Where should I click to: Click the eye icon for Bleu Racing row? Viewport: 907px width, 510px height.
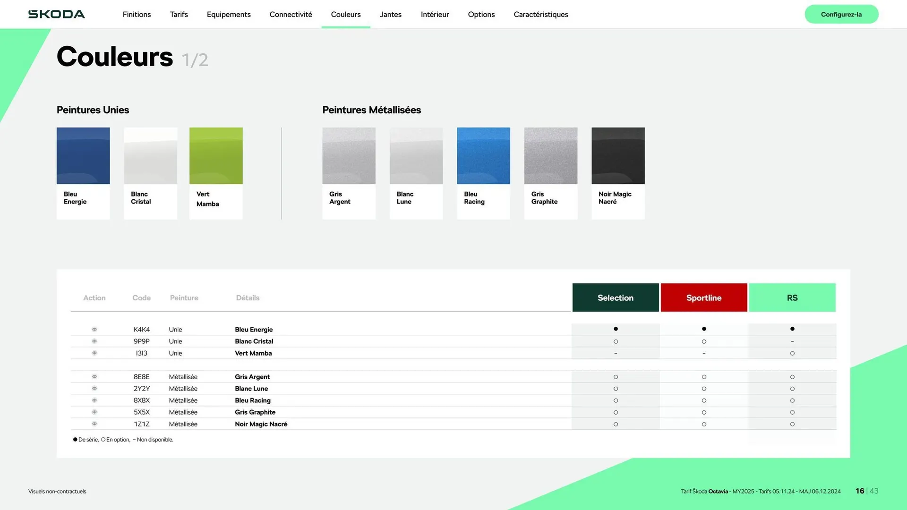[94, 400]
